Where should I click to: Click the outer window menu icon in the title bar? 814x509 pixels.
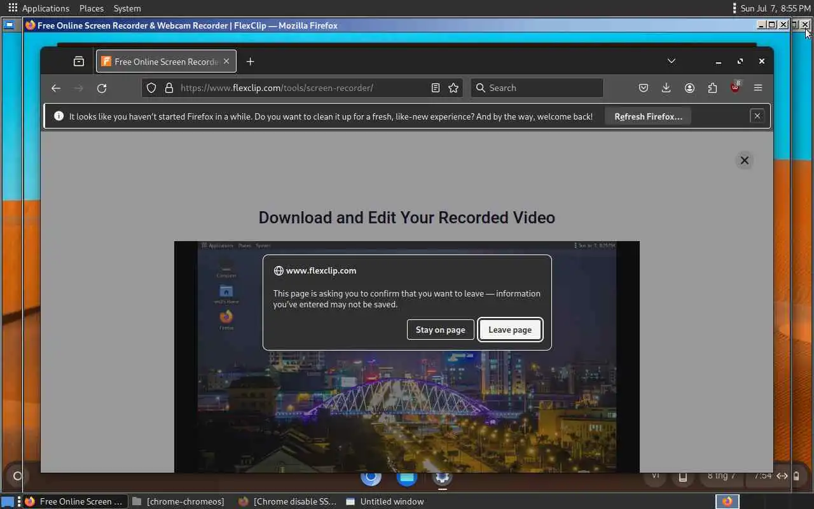(x=9, y=25)
